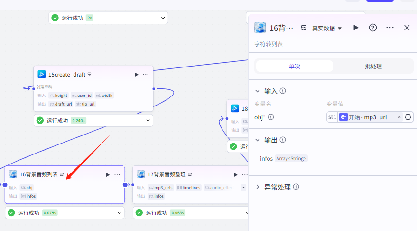Click the audio_effect input tag

coord(219,188)
